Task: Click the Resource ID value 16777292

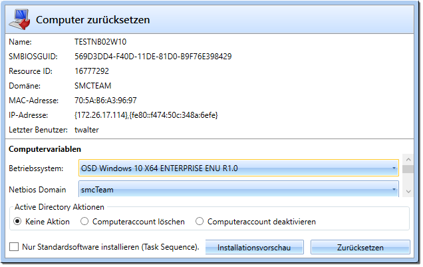Action: (x=92, y=71)
